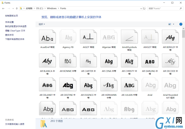The width and height of the screenshot is (185, 129).
Task: Expand the Windows breadcrumb chevron
Action: pos(58,8)
